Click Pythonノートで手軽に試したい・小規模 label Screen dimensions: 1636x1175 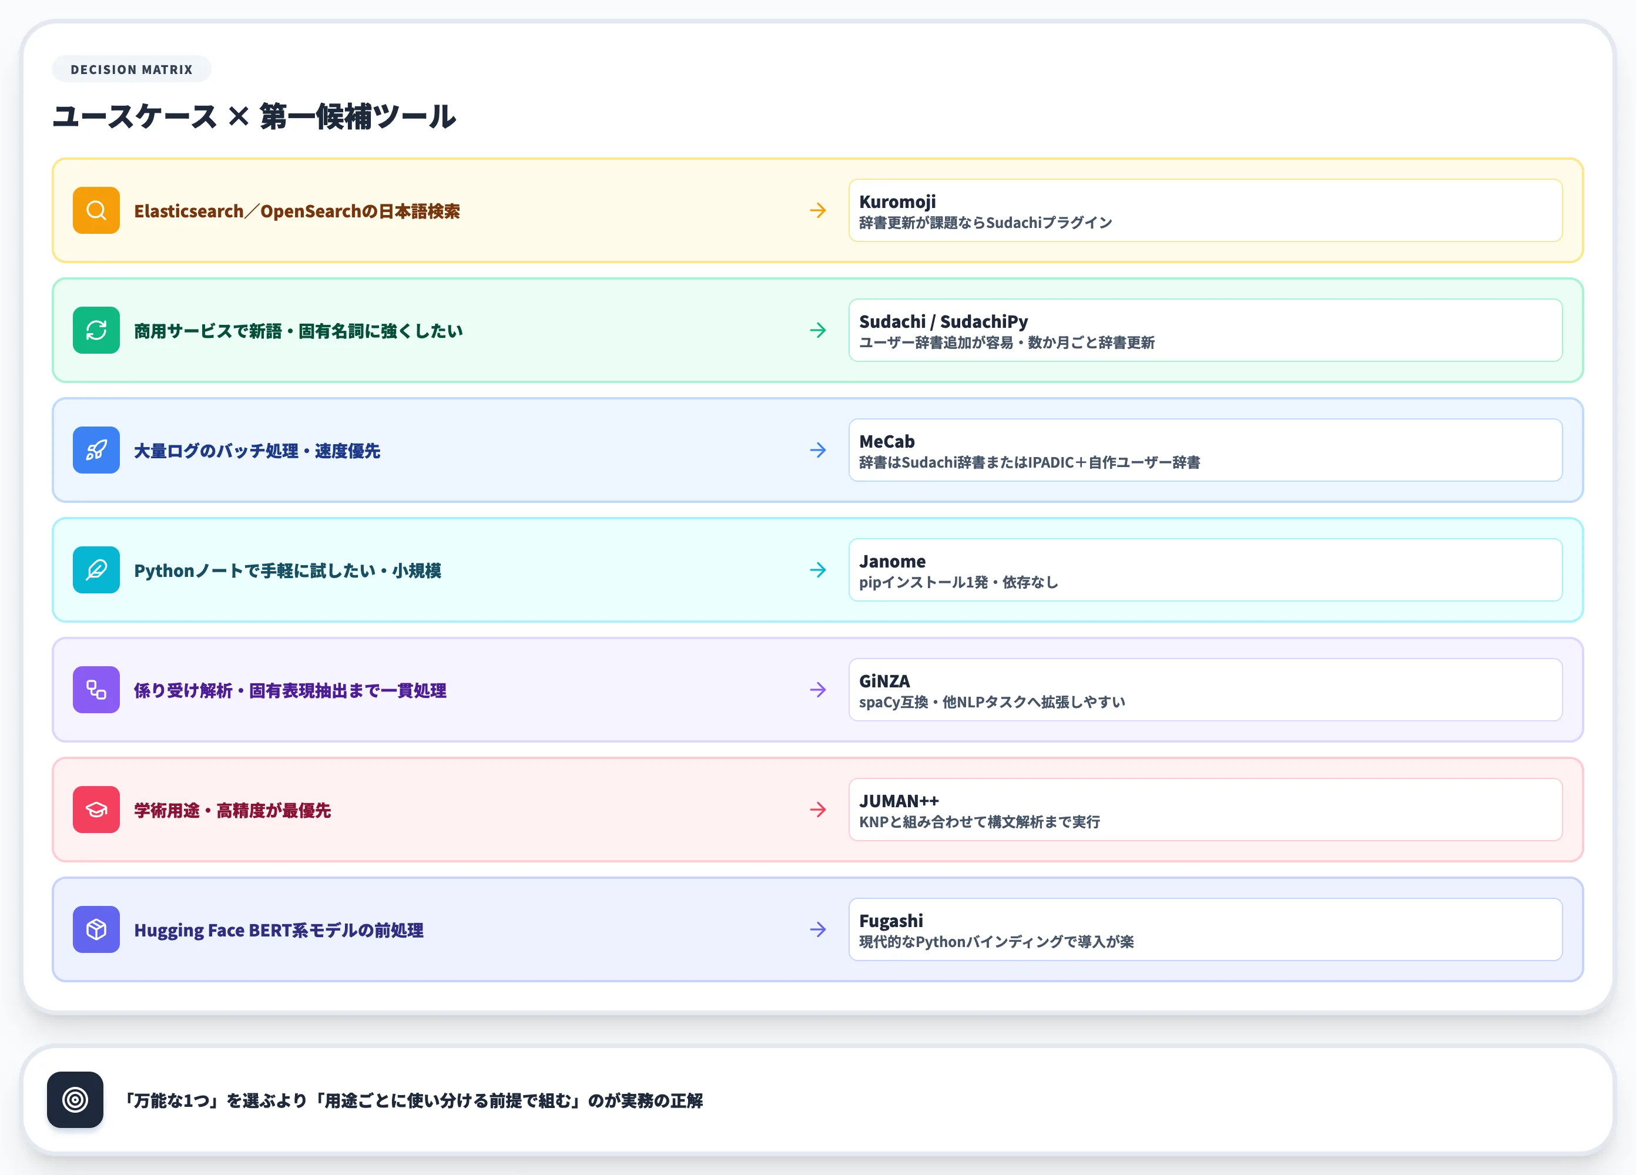tap(288, 570)
